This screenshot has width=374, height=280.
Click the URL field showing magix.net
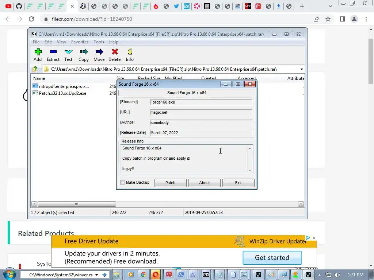(201, 112)
